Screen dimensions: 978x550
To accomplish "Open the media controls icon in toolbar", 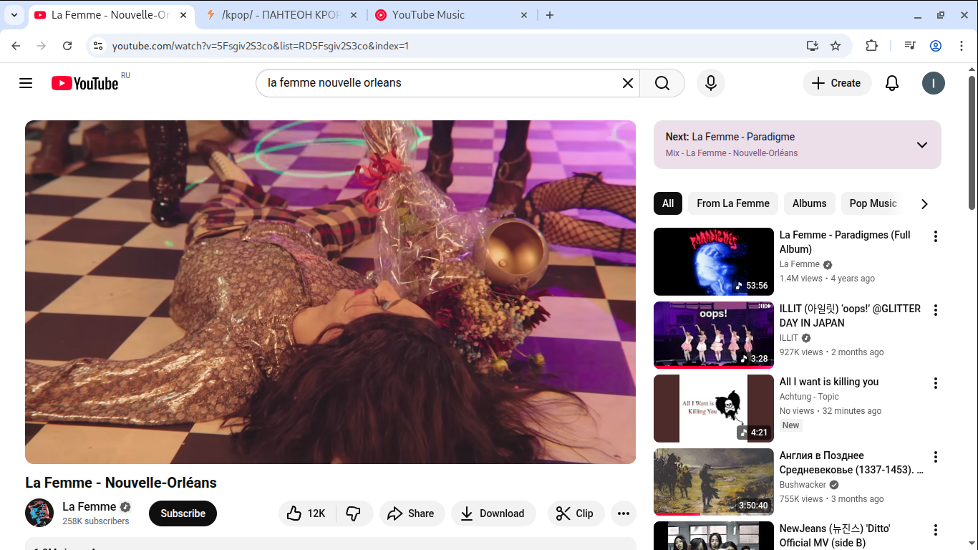I will point(910,46).
